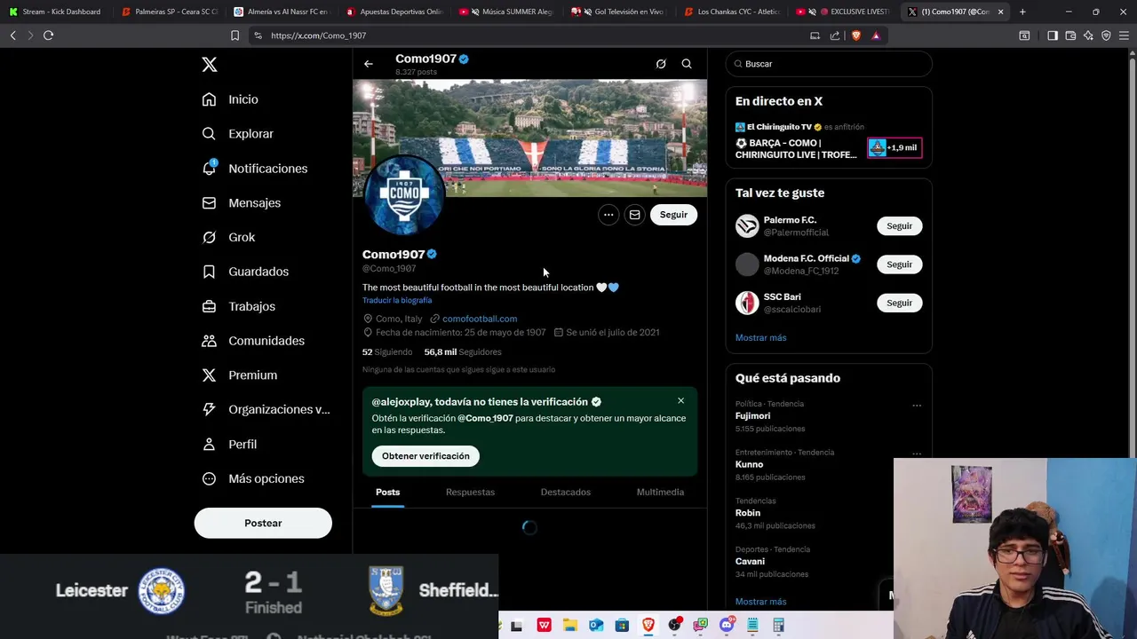Click Brave Shields lion icon
Image resolution: width=1137 pixels, height=639 pixels.
(855, 35)
